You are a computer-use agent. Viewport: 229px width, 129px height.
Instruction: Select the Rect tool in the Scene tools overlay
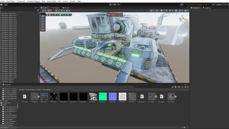(x=43, y=27)
